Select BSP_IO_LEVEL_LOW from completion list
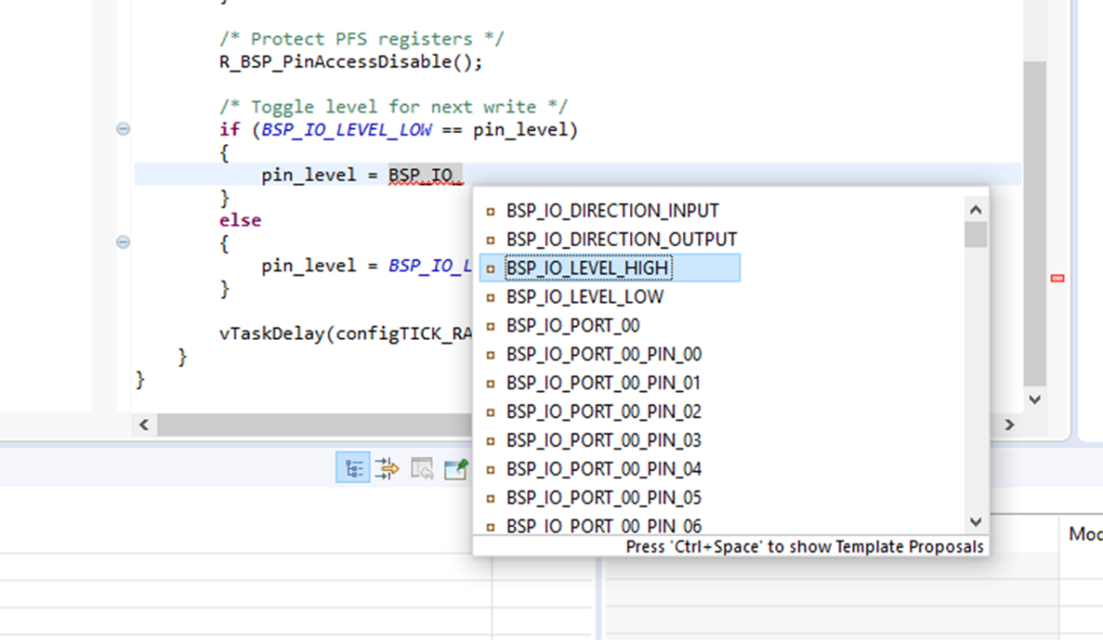Image resolution: width=1103 pixels, height=640 pixels. coord(584,297)
